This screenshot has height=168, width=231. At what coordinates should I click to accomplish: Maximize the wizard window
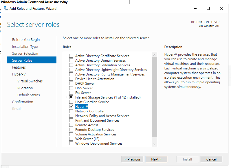pos(208,9)
